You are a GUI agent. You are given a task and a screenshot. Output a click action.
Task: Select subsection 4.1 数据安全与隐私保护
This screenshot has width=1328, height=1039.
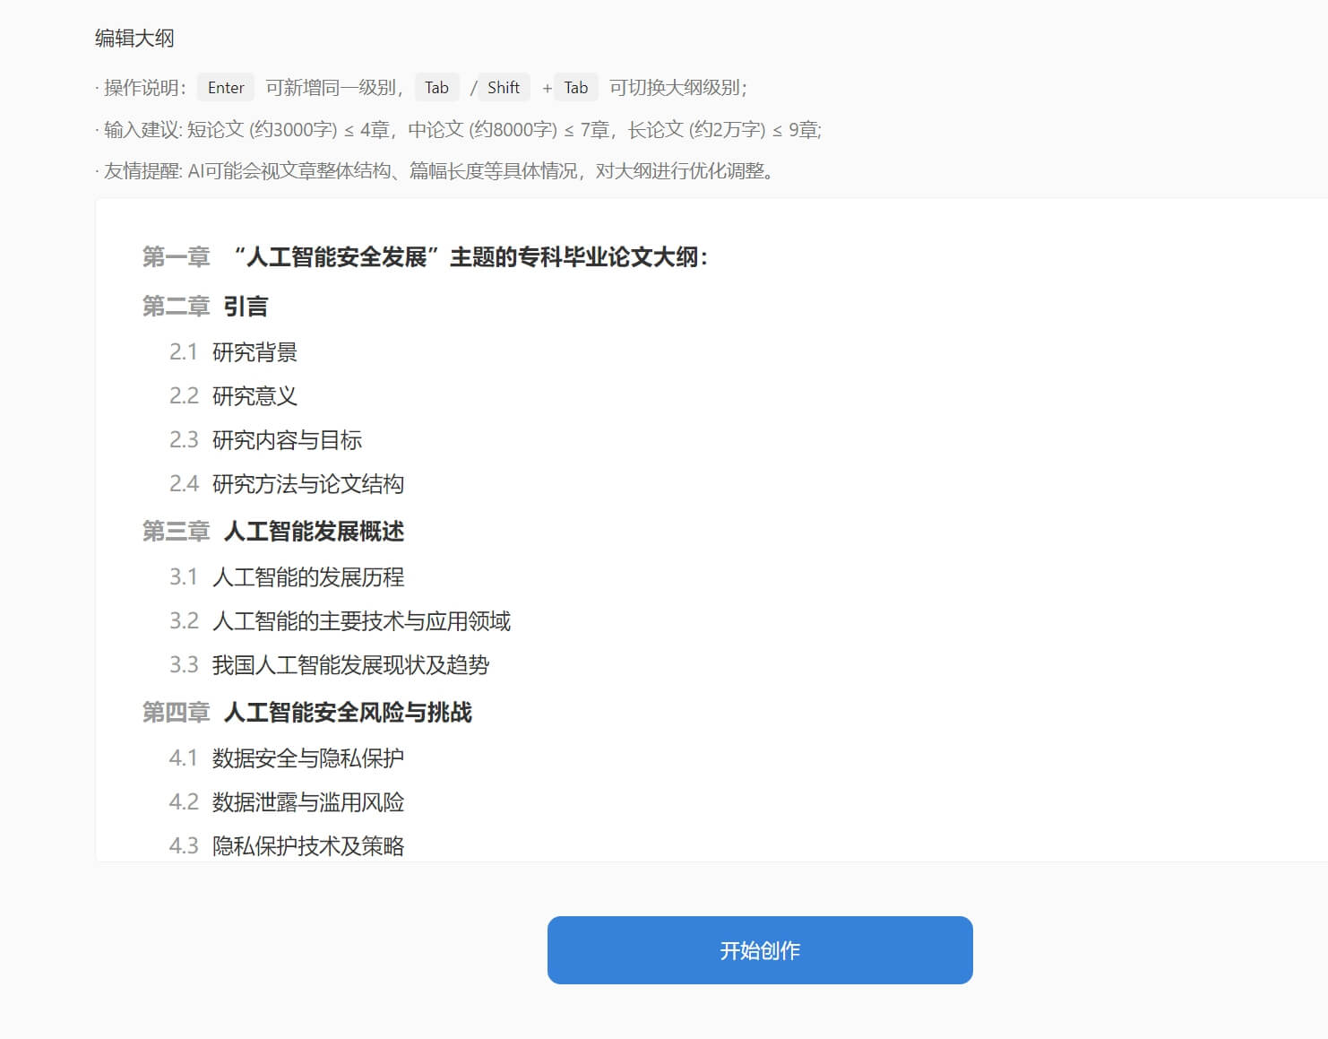pyautogui.click(x=307, y=758)
